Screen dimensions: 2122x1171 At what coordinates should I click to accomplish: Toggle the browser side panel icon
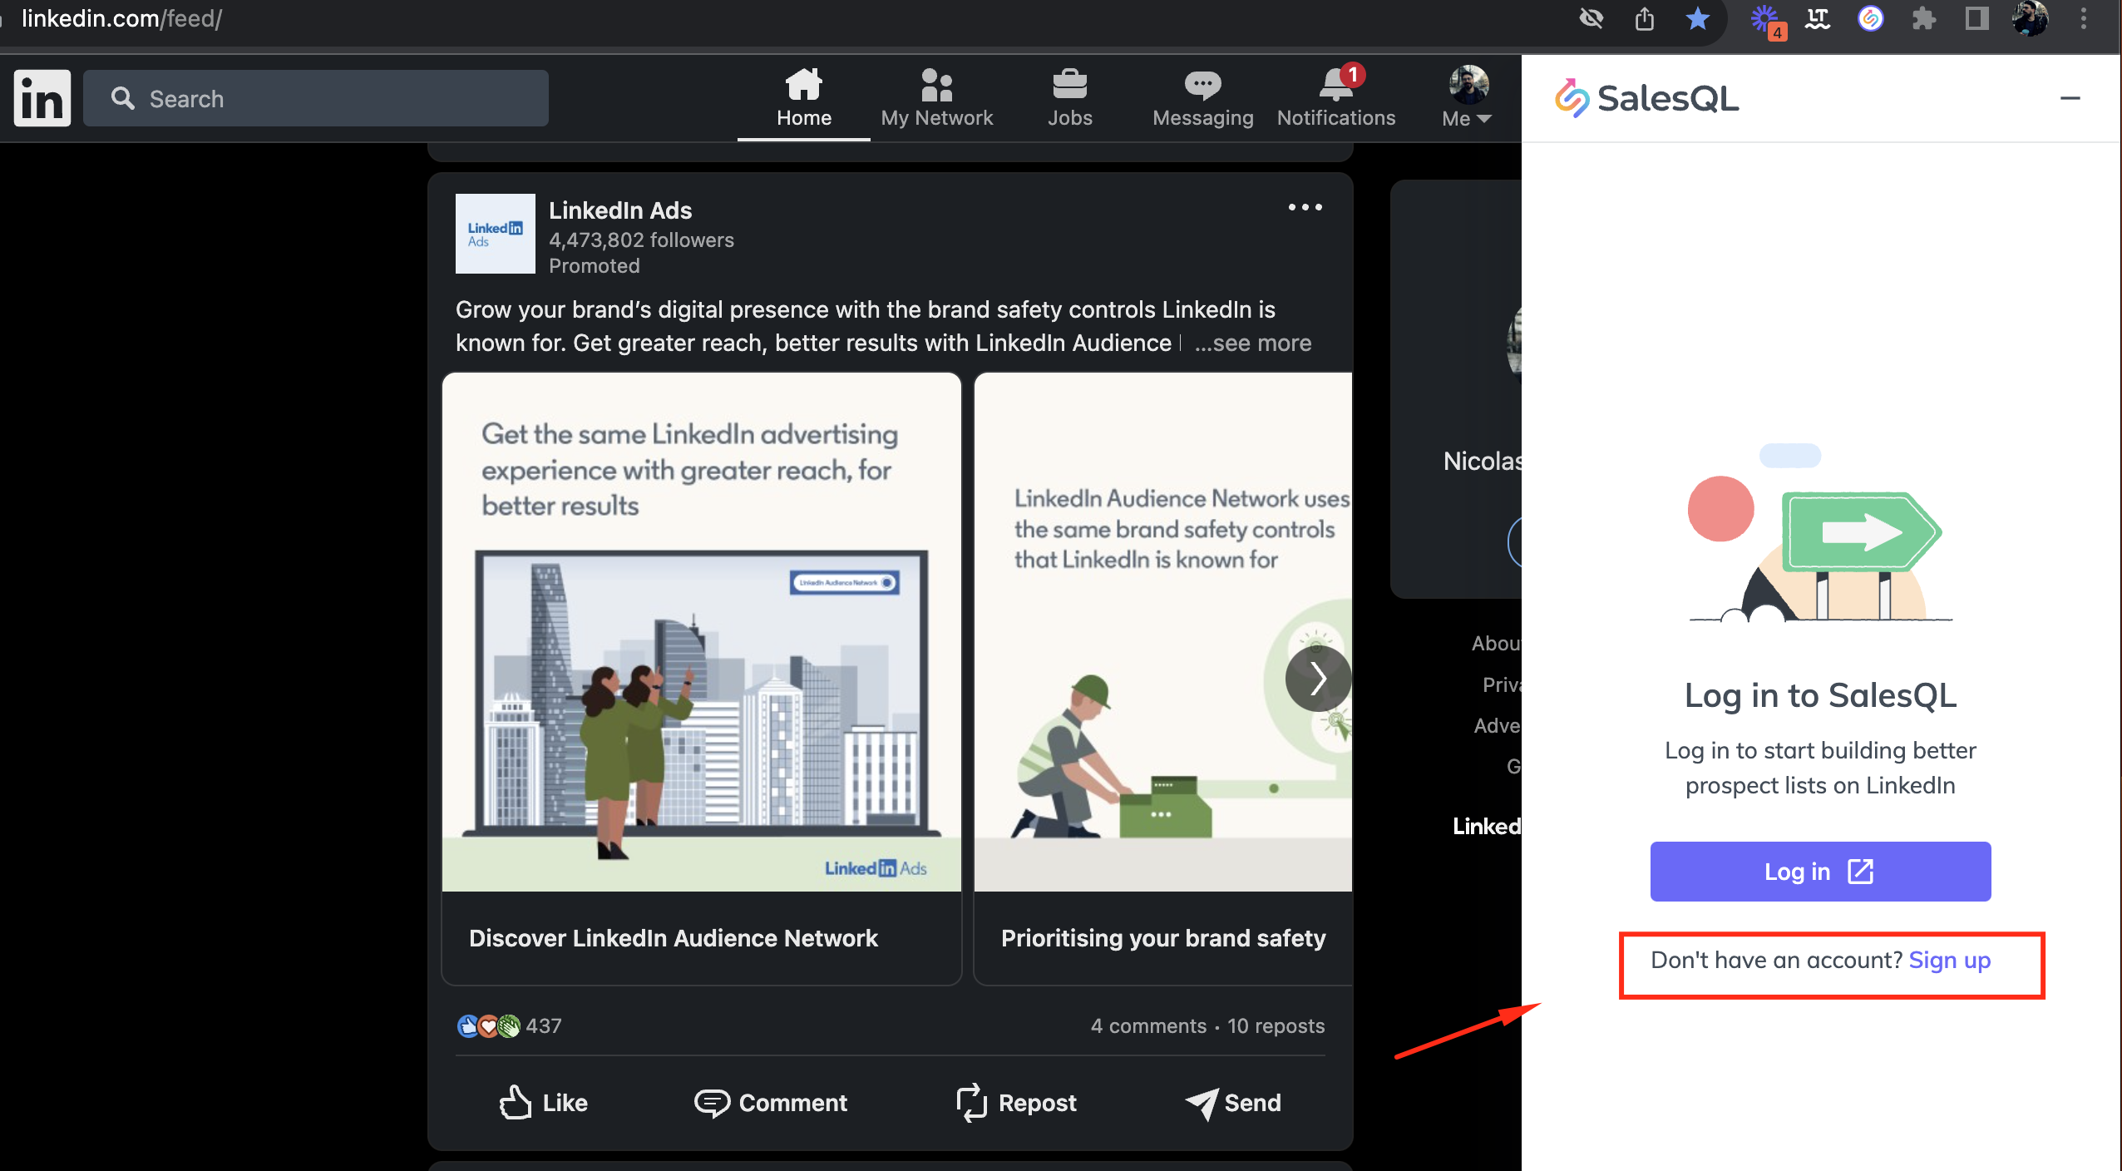[1976, 18]
